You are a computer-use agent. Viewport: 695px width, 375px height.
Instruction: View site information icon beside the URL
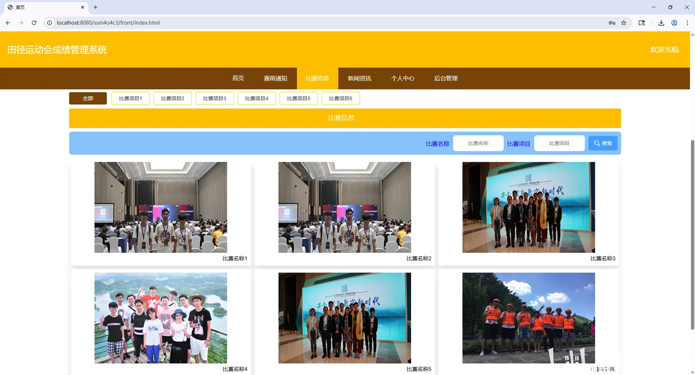(x=50, y=23)
